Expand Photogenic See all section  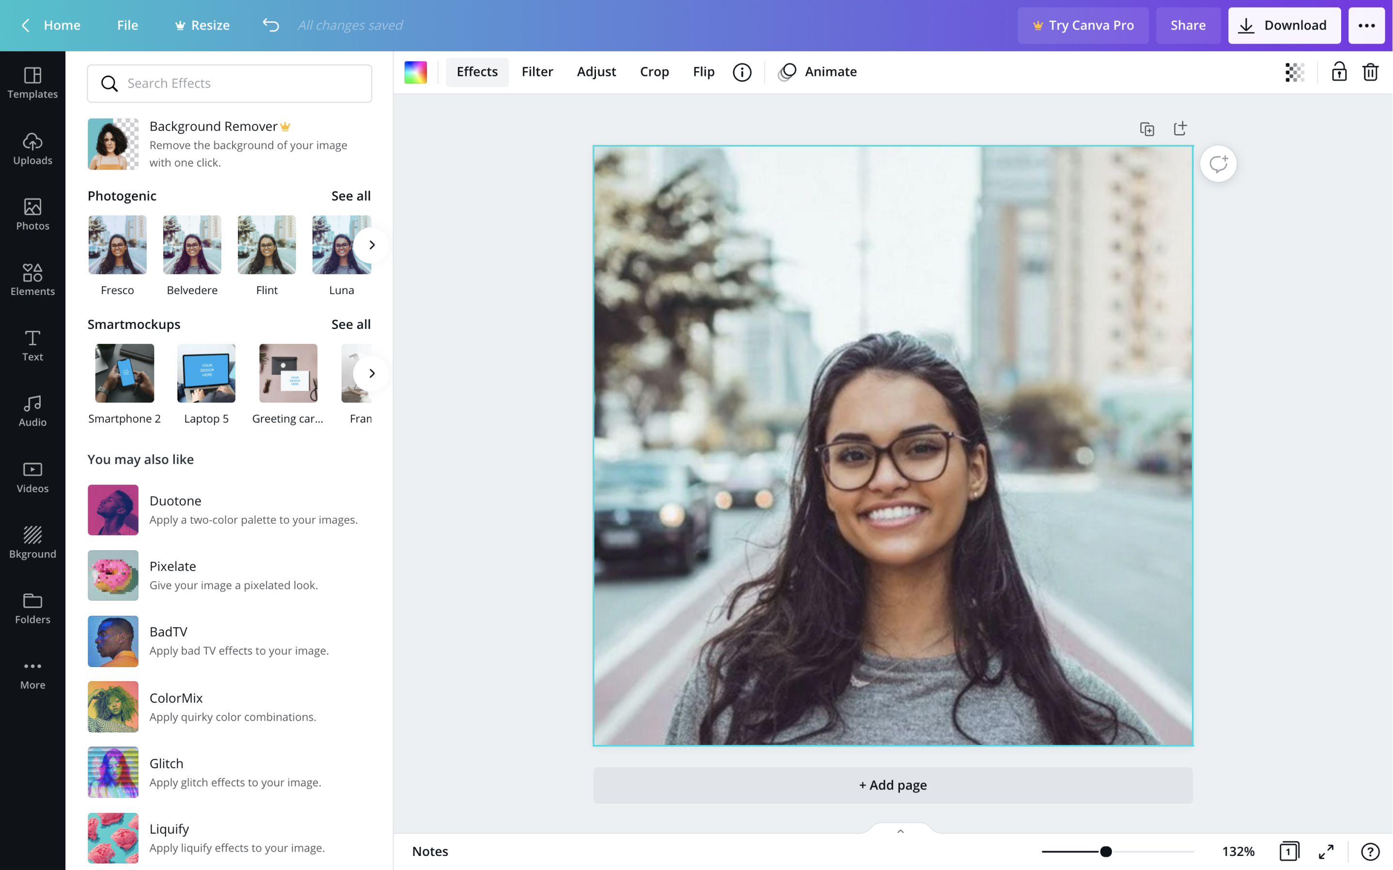(x=351, y=195)
